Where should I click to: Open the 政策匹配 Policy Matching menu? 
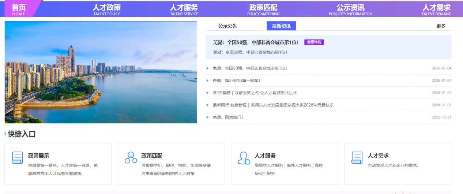click(263, 10)
